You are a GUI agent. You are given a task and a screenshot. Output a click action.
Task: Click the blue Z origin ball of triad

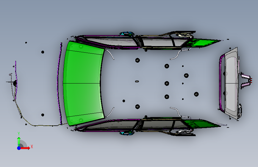19,148
